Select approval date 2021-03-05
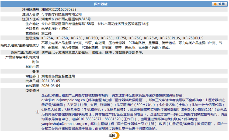Screen dimensions: 229x140 (x=51, y=81)
